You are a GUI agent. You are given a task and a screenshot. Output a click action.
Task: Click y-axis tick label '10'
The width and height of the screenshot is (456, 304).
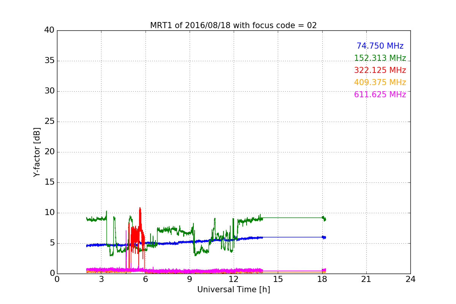click(x=49, y=213)
